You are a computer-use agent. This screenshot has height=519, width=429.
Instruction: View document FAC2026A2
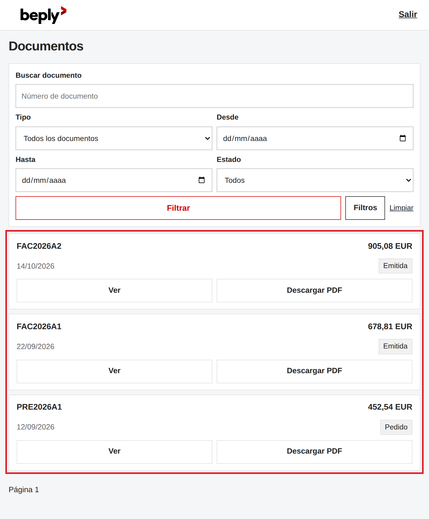[114, 291]
